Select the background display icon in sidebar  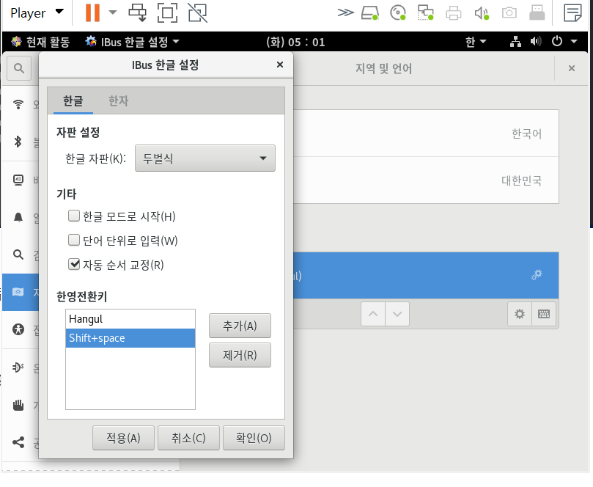point(18,180)
